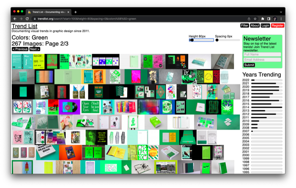Image resolution: width=296 pixels, height=188 pixels.
Task: Open the purple vinyl record thumbnail
Action: click(x=69, y=107)
